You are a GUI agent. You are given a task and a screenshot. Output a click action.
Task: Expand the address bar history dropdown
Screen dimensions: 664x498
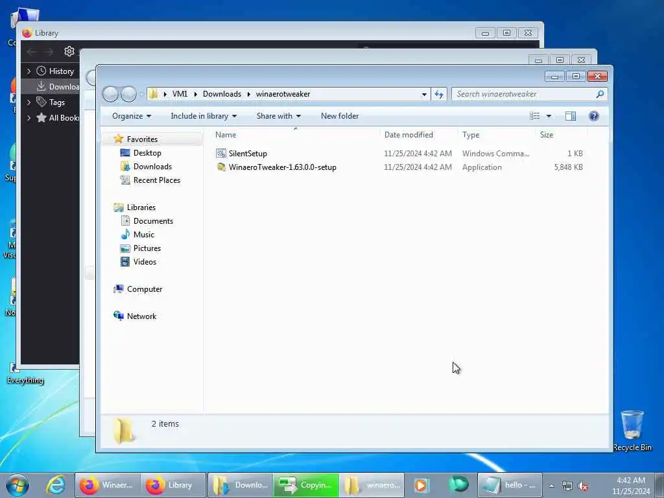424,95
